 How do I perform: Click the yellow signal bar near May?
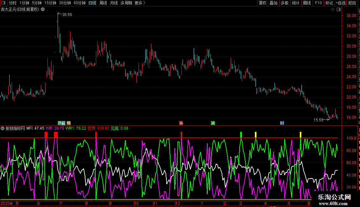point(300,135)
